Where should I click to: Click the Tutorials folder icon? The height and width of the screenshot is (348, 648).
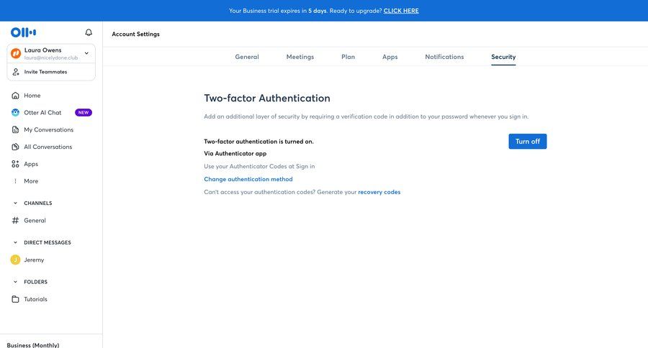click(16, 299)
